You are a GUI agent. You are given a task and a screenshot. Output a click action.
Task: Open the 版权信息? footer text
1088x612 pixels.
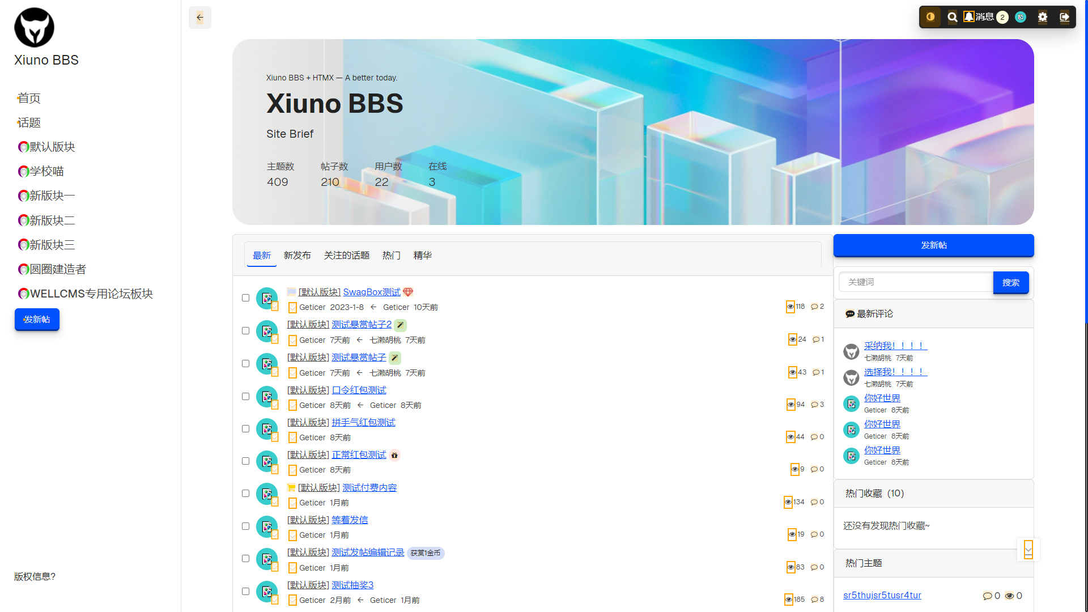coord(35,576)
